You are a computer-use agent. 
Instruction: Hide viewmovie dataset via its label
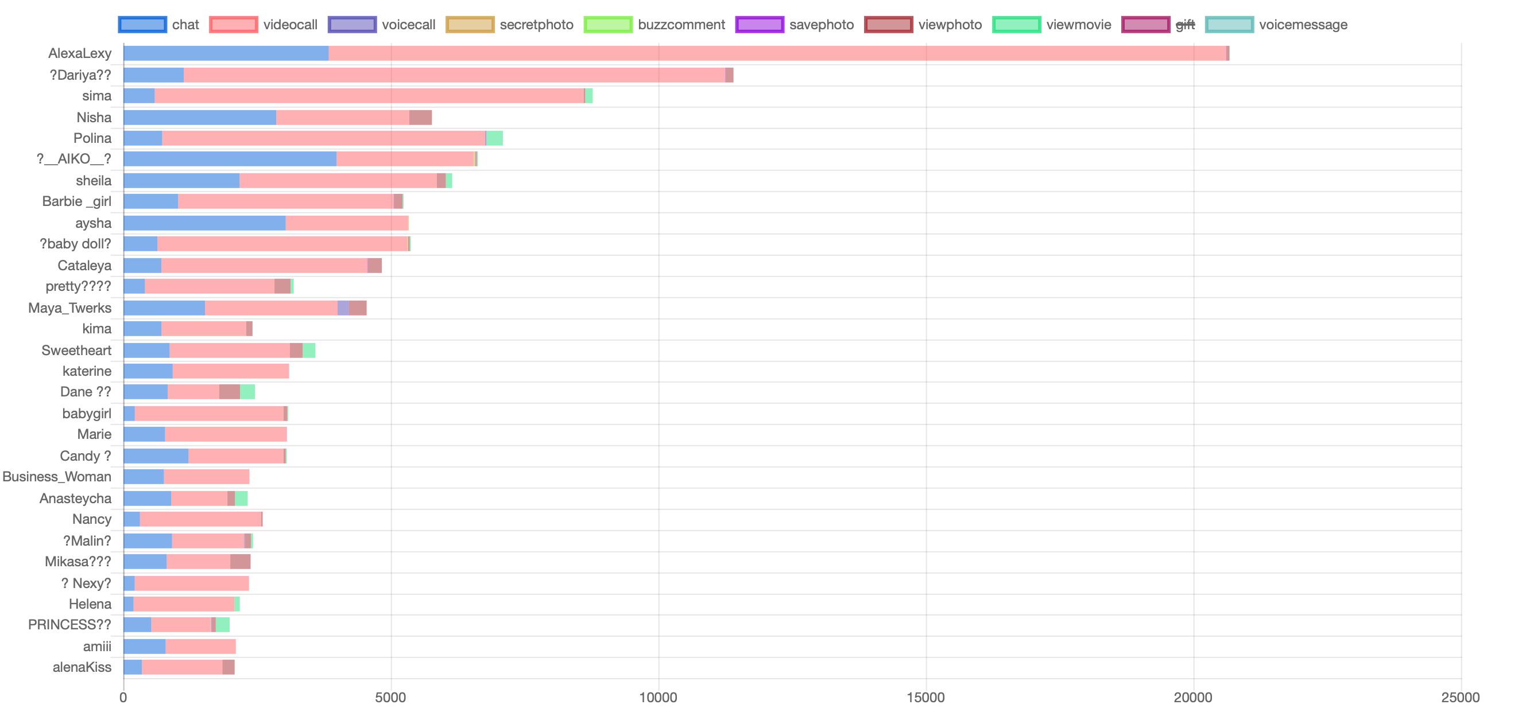[x=1078, y=25]
